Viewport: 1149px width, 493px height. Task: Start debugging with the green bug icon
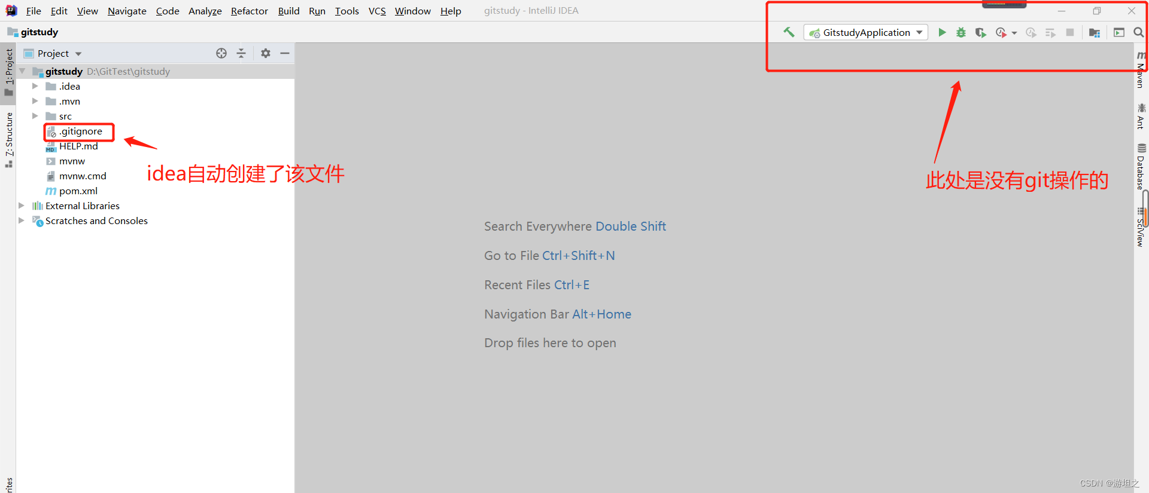[x=961, y=32]
